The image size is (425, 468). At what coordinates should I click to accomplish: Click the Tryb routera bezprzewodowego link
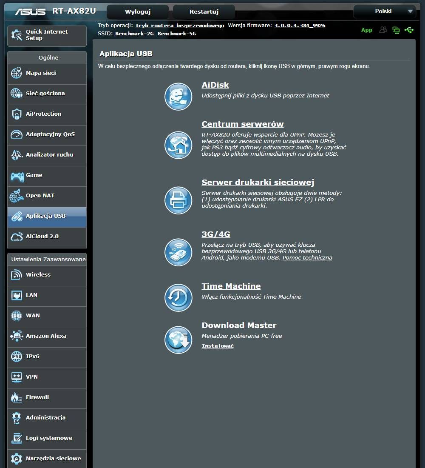coord(179,26)
